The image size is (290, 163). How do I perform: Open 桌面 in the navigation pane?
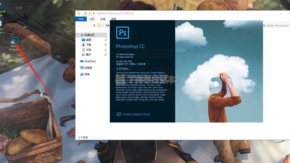click(88, 40)
